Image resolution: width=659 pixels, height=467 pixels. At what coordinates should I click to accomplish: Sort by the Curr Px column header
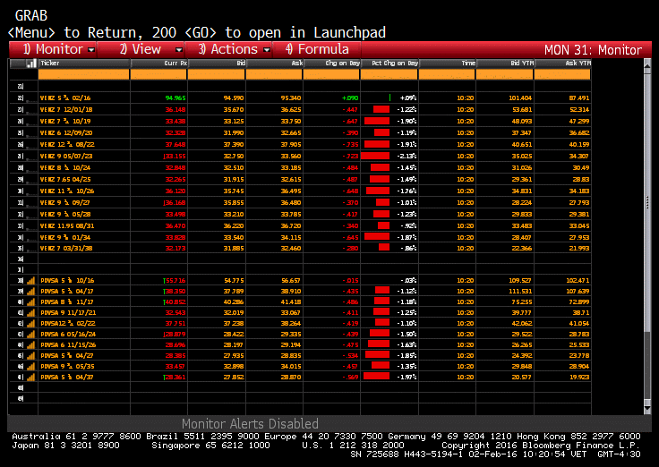point(158,64)
